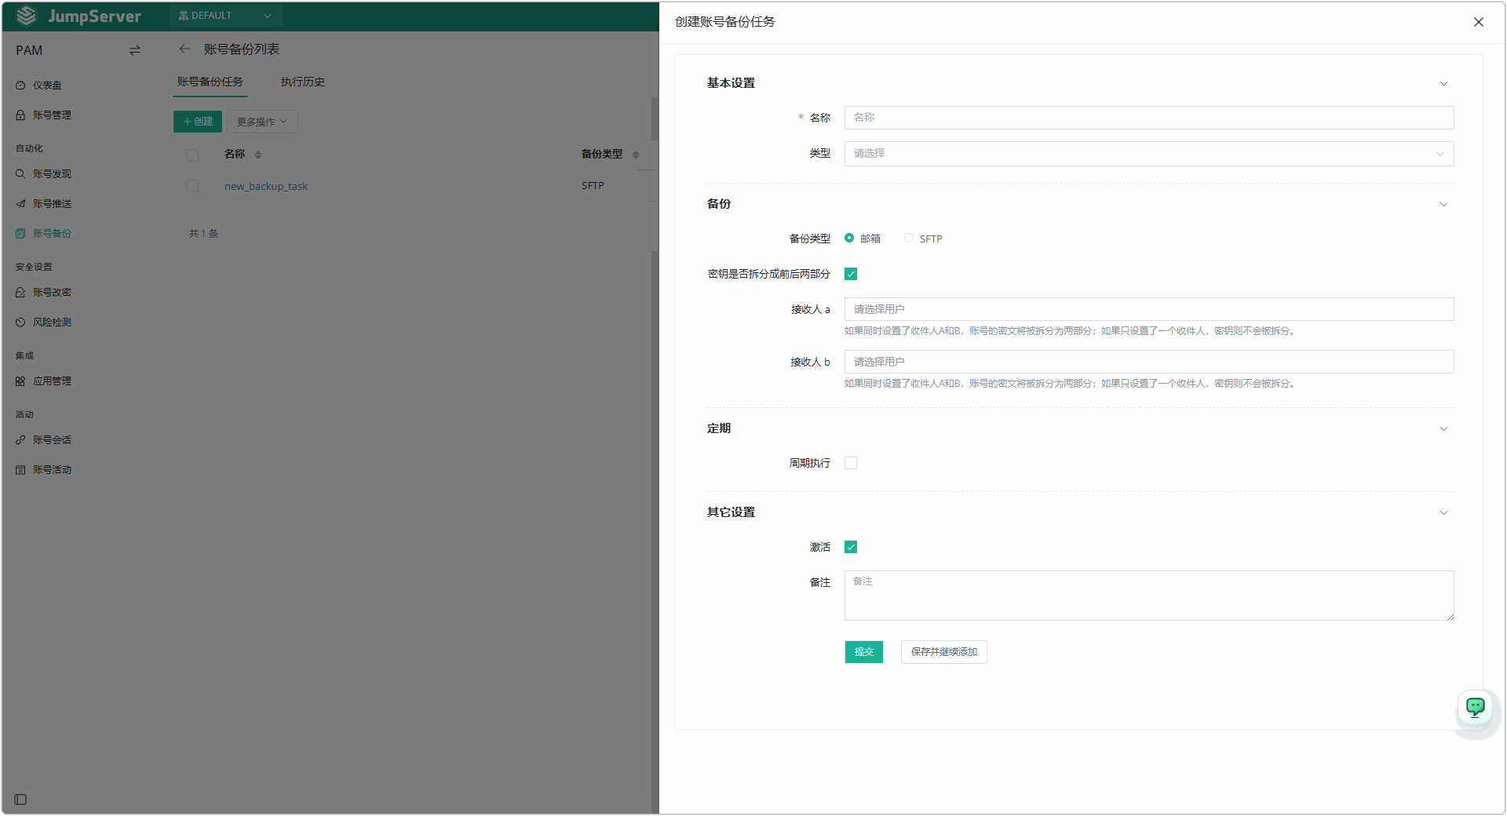This screenshot has height=816, width=1507.
Task: Uncheck the 激活 checkbox
Action: pos(851,547)
